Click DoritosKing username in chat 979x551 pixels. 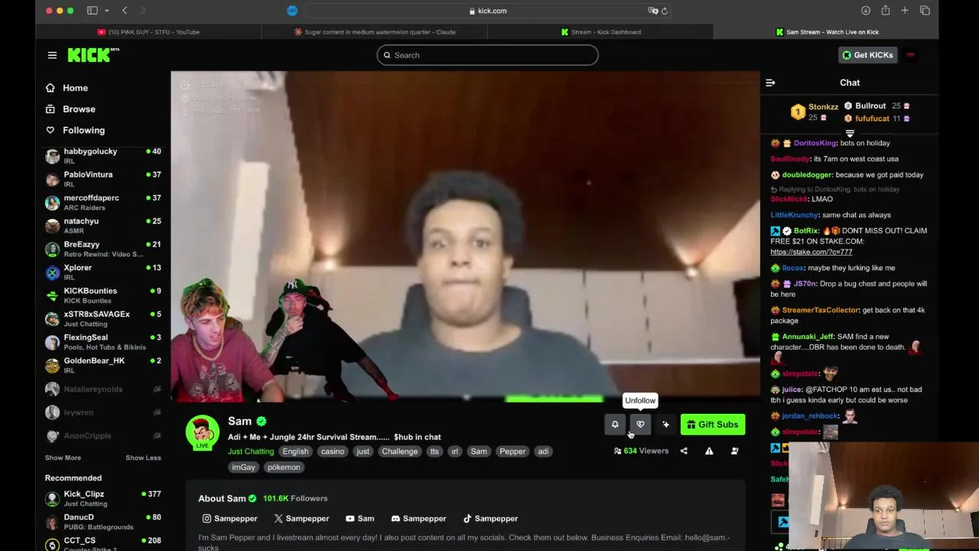pyautogui.click(x=815, y=143)
